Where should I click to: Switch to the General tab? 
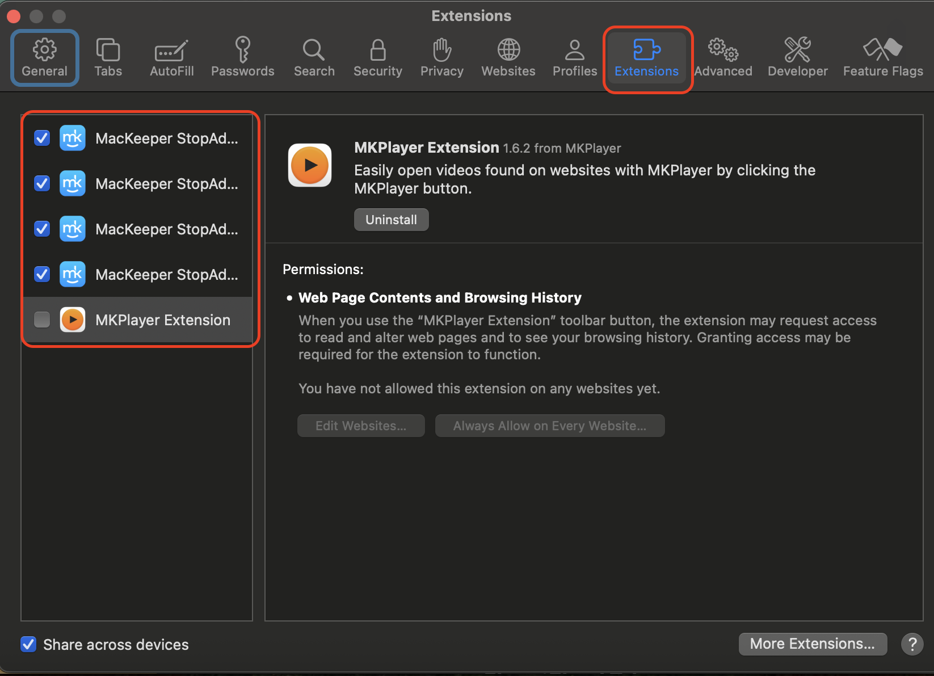point(44,57)
